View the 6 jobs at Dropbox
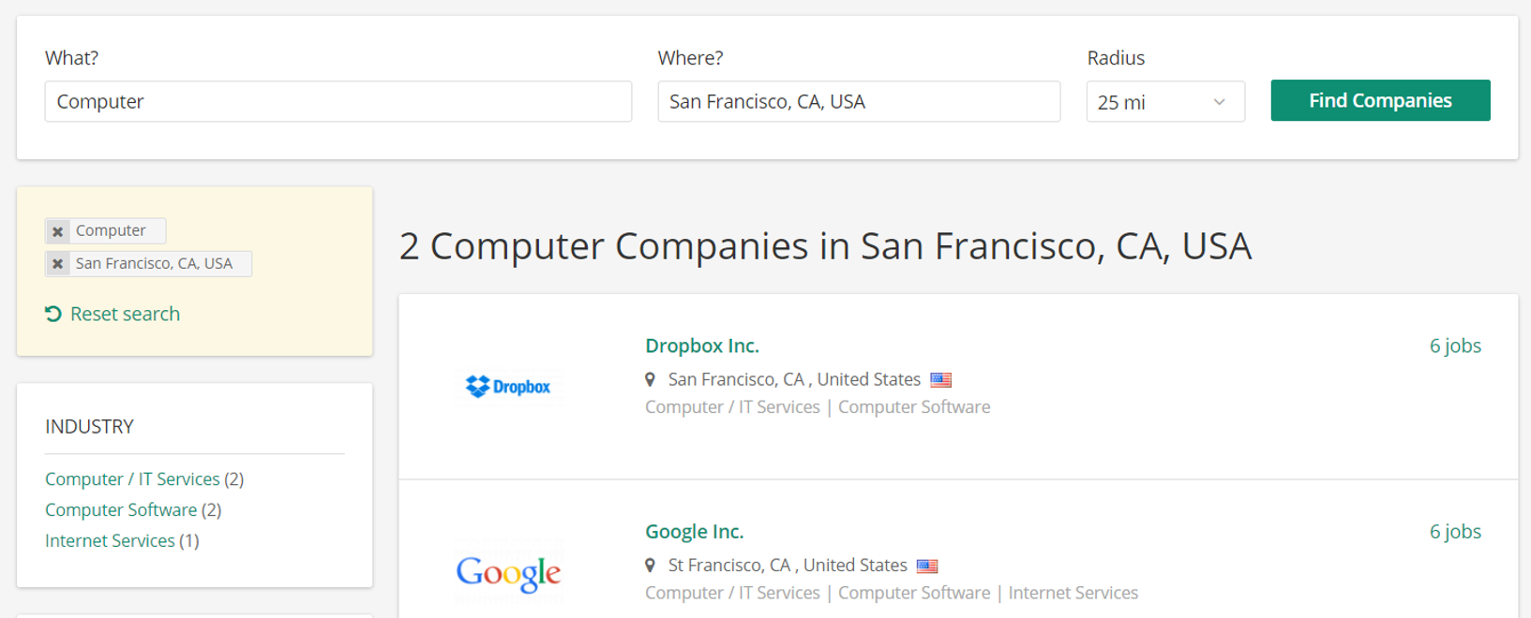 1455,346
